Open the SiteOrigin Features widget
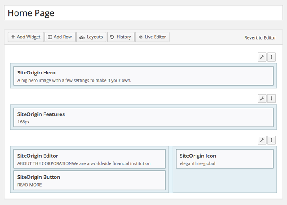Viewport: 287px width, 205px height. (144, 117)
